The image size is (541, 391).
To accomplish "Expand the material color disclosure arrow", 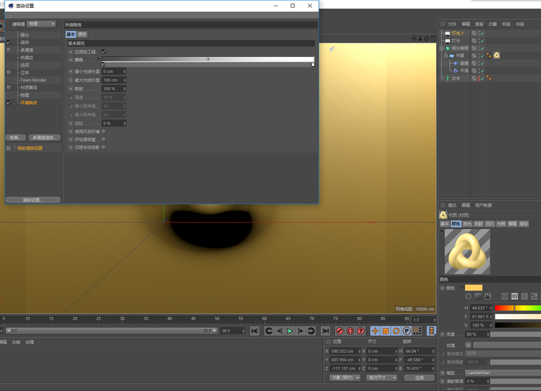I will [462, 287].
